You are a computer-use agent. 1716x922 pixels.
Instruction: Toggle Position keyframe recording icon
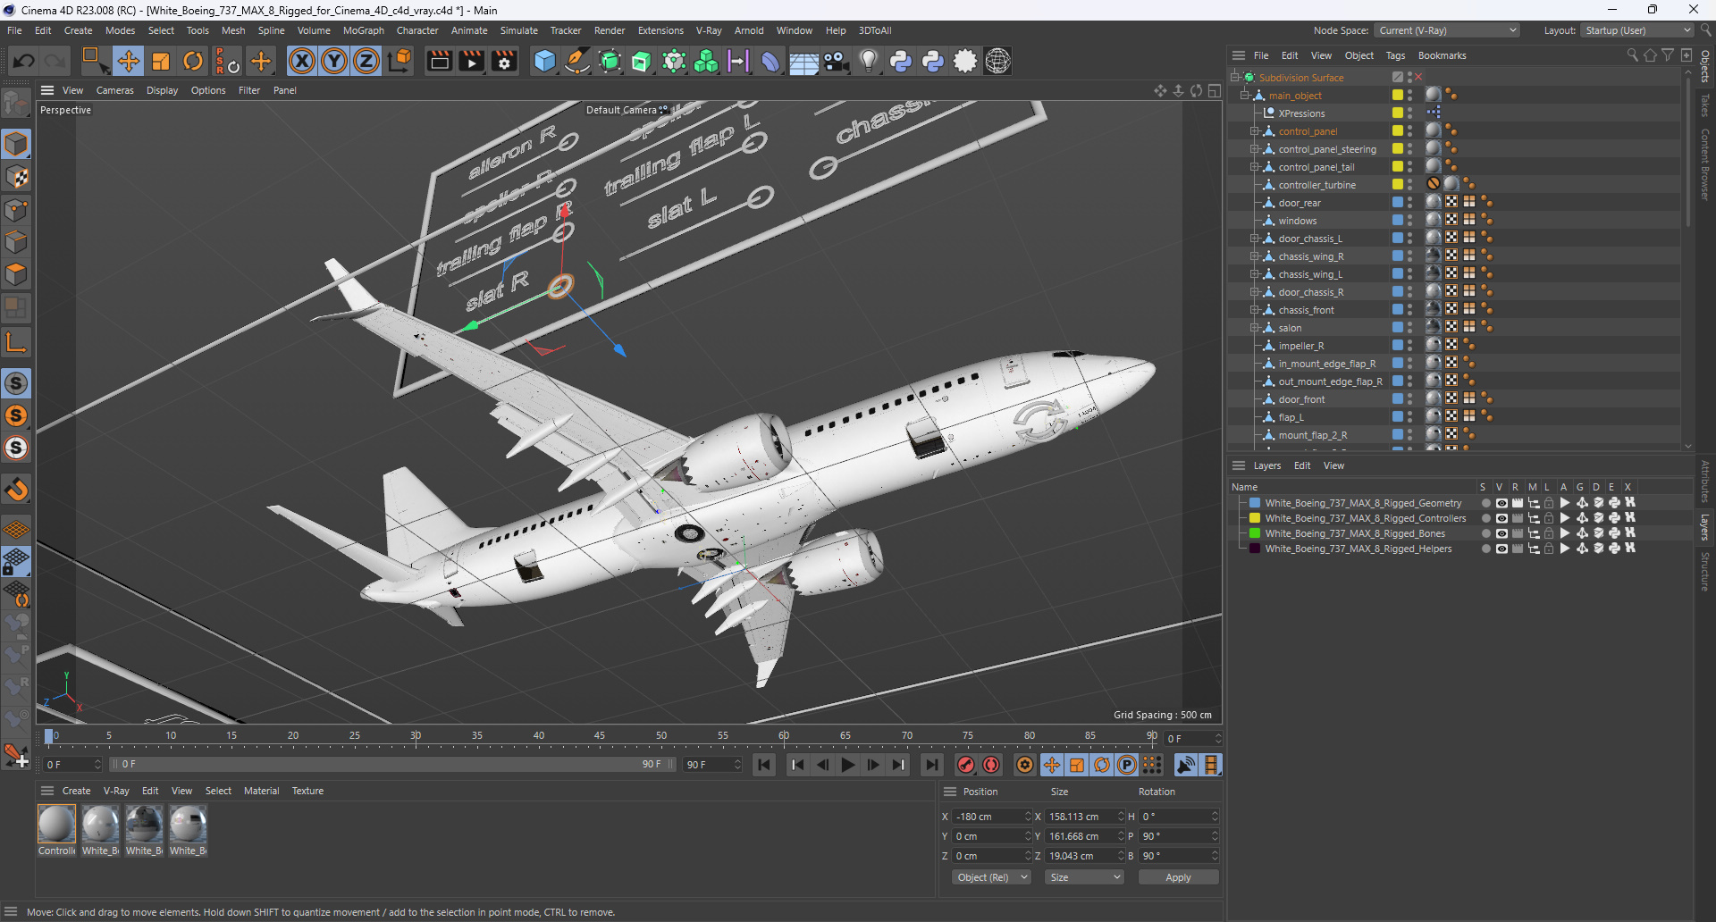pyautogui.click(x=1052, y=765)
